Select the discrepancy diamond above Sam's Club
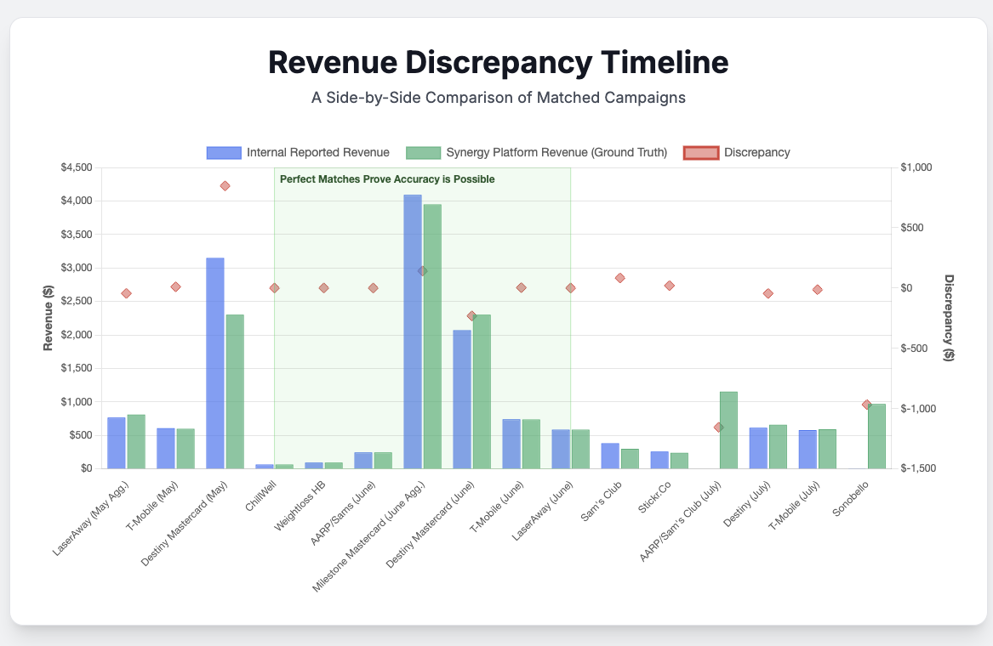 pos(620,277)
